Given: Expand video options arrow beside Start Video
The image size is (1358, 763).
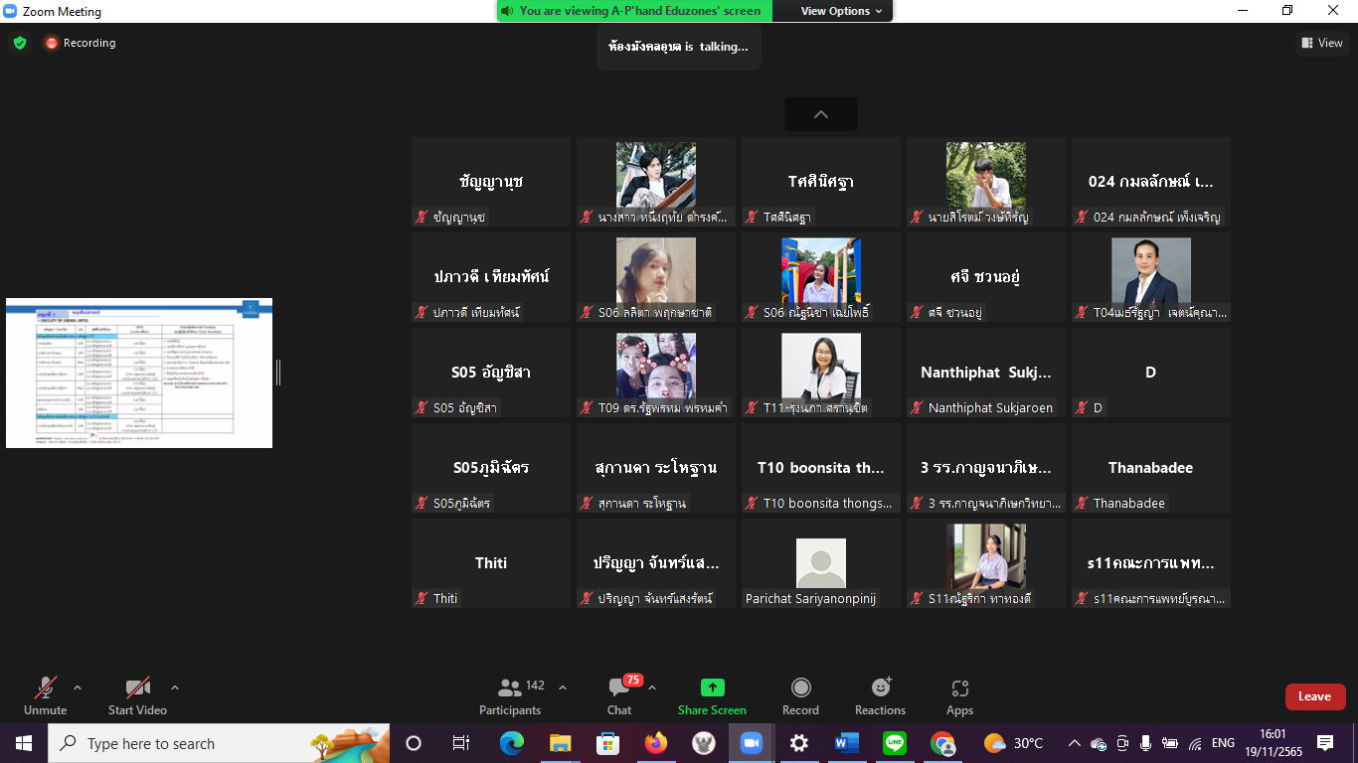Looking at the screenshot, I should pyautogui.click(x=175, y=687).
